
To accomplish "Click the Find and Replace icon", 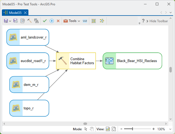I will (x=36, y=21).
